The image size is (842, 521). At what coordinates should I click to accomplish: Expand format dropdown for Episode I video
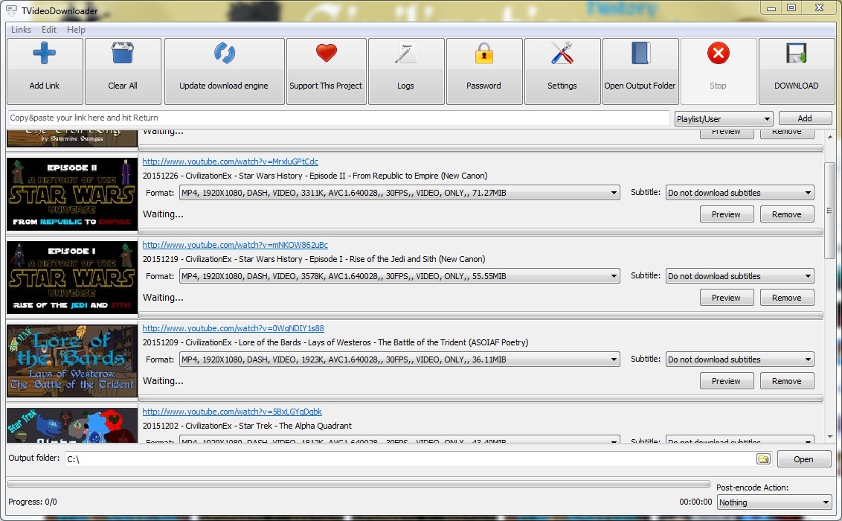pos(399,276)
